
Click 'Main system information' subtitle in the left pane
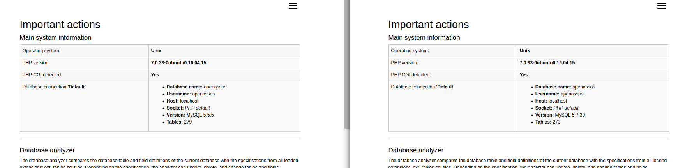click(x=56, y=37)
